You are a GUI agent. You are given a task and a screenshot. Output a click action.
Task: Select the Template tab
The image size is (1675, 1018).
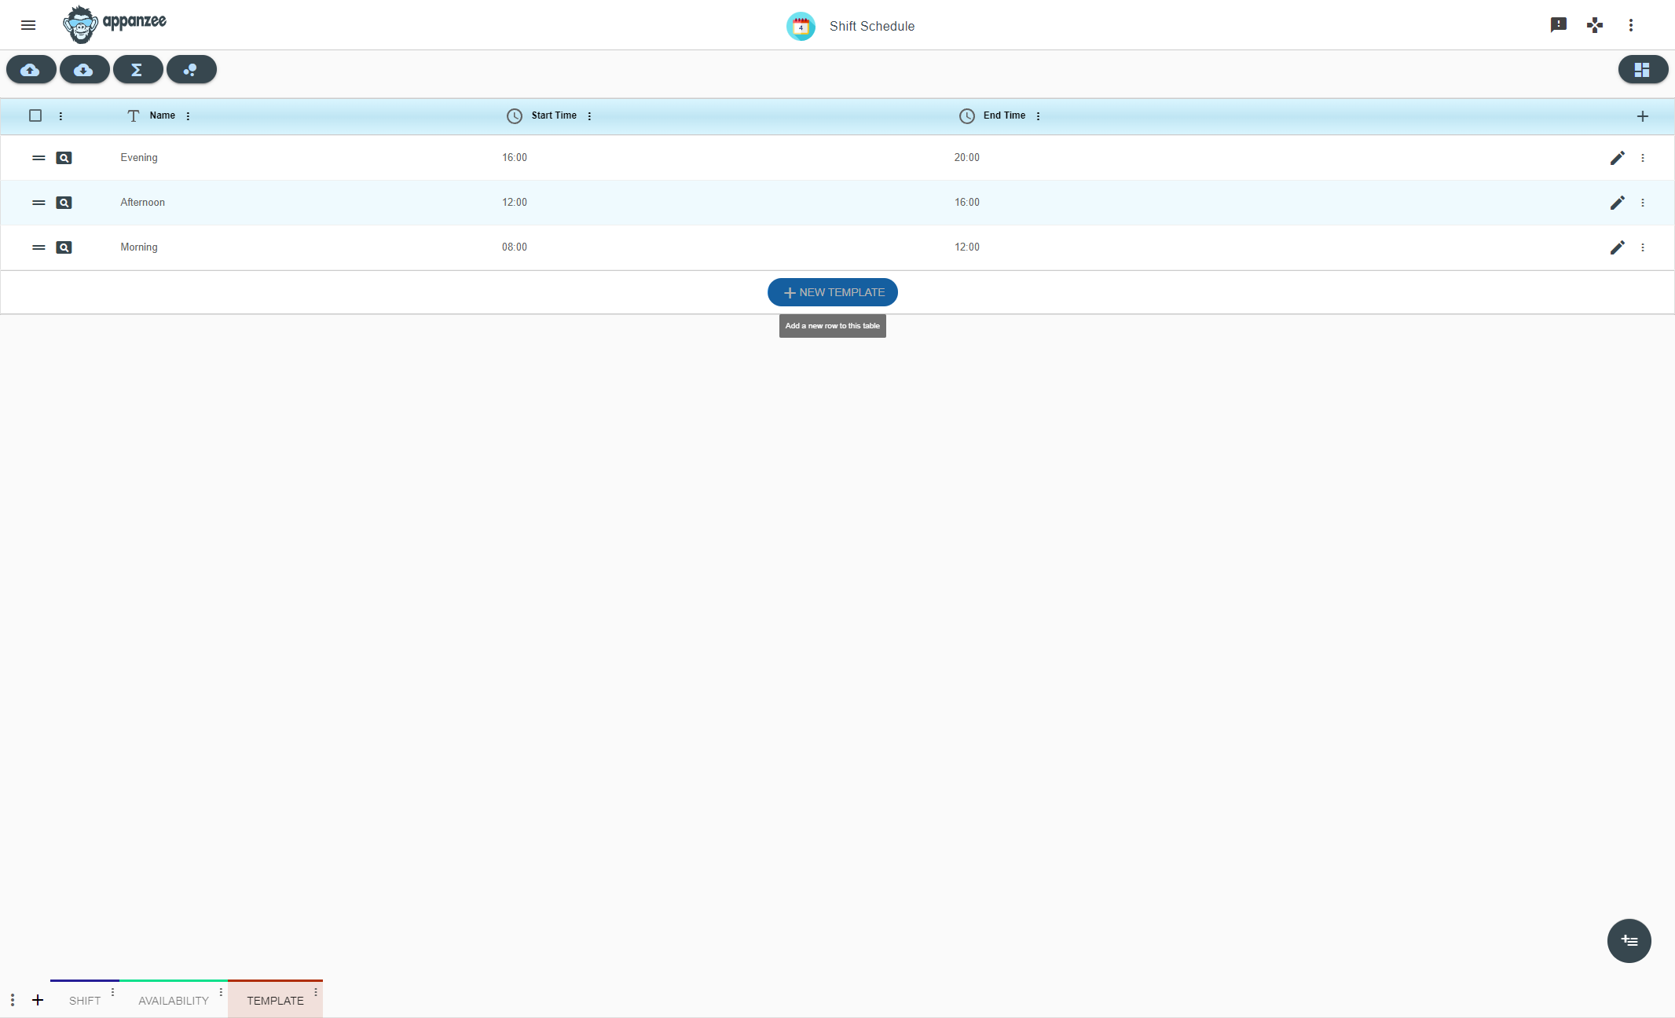pos(275,1001)
